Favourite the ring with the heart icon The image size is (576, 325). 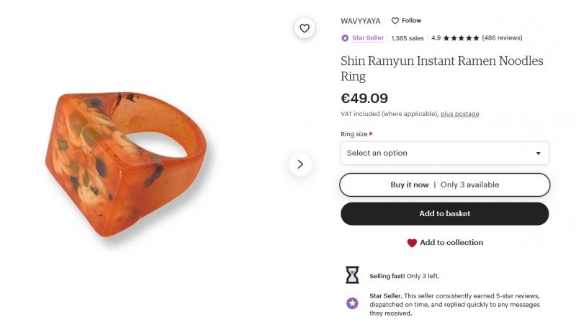tap(305, 28)
